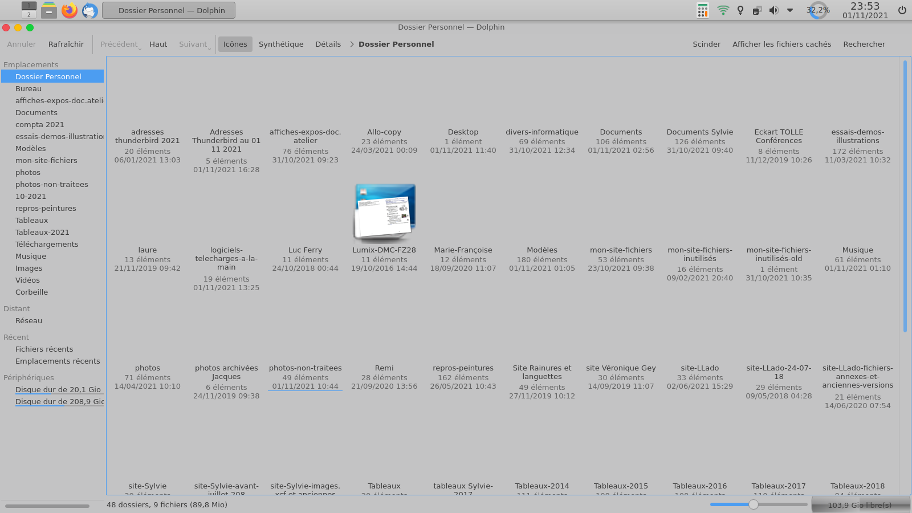Open the calculator tray icon
This screenshot has width=912, height=513.
pyautogui.click(x=703, y=10)
